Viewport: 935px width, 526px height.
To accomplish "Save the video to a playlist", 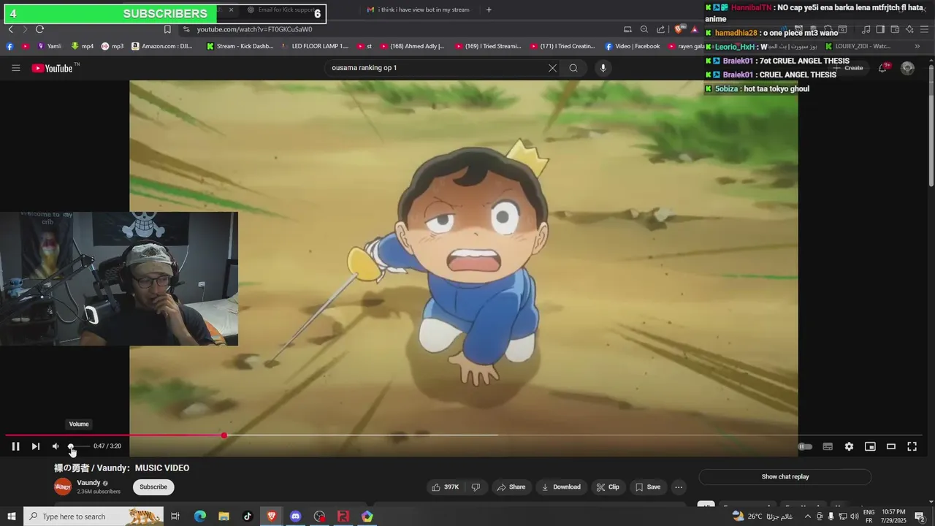I will coord(647,487).
